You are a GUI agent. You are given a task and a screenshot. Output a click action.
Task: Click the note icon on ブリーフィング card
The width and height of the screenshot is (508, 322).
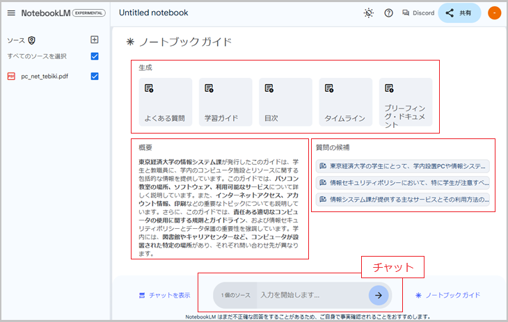point(389,88)
